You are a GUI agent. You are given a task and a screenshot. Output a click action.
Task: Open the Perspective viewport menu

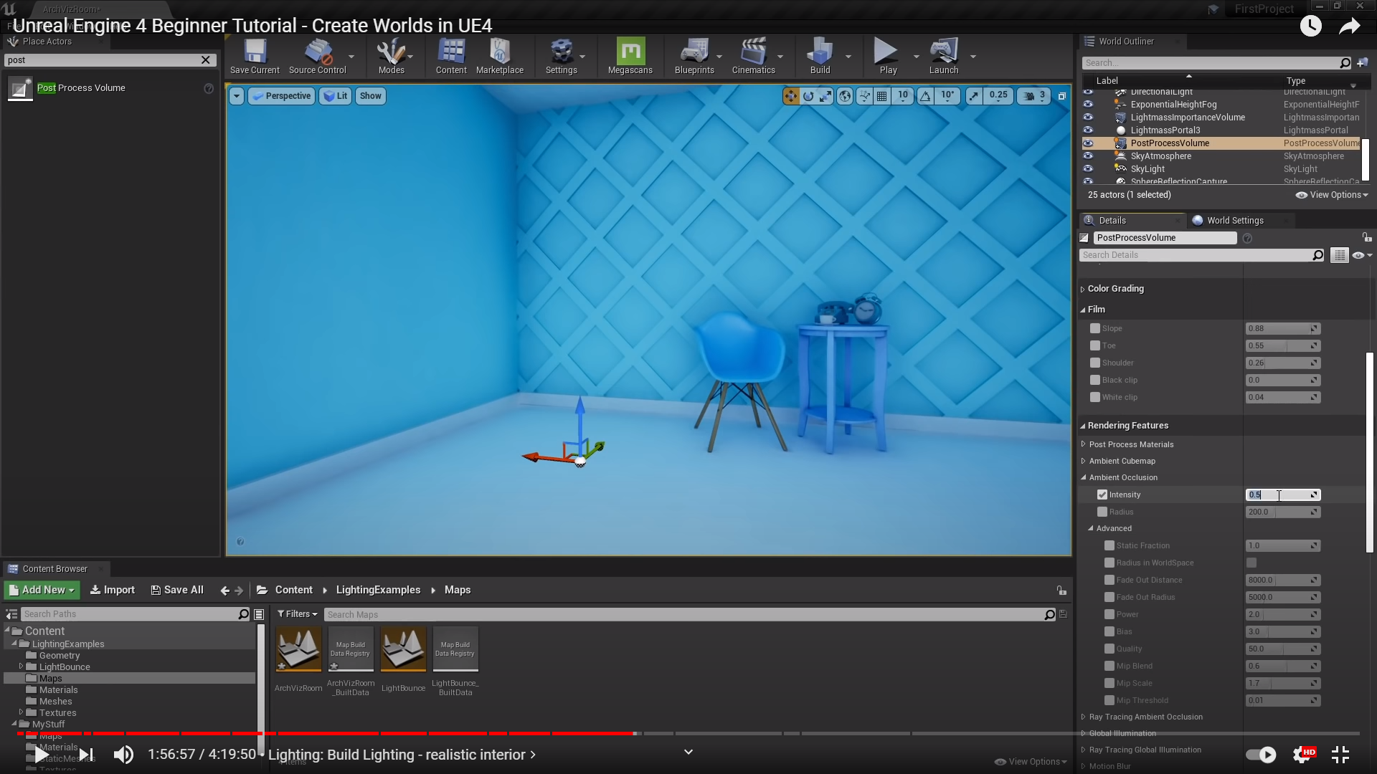281,96
